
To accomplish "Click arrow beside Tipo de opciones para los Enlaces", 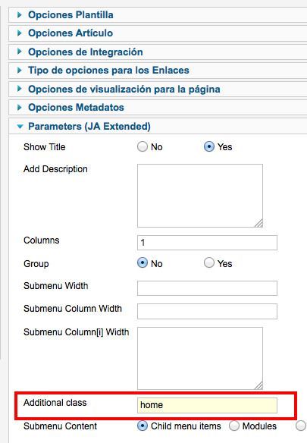I will click(20, 70).
